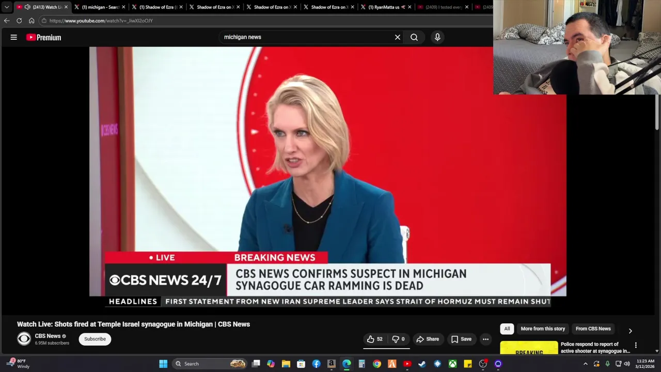Select the All filter chip

tap(507, 329)
